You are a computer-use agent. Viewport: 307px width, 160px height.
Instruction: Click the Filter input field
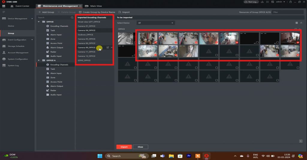pos(287,12)
